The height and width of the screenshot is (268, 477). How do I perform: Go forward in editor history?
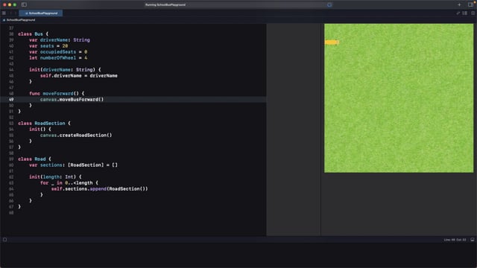click(x=15, y=13)
